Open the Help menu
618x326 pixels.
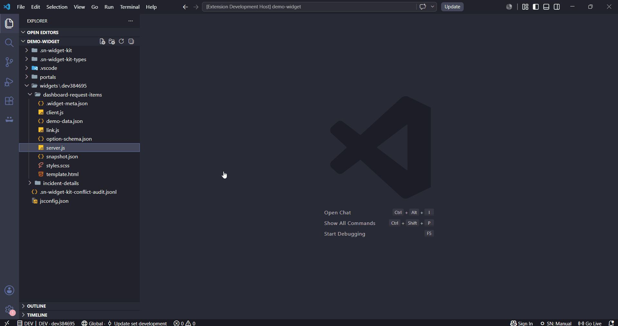[151, 7]
